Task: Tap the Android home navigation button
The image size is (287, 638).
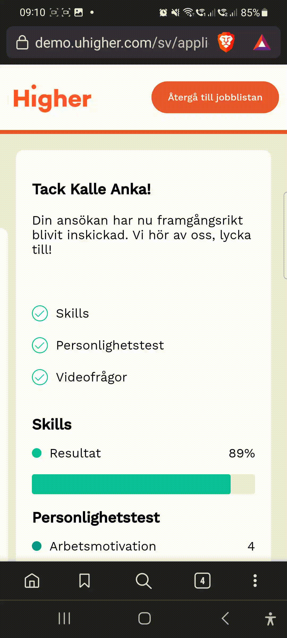Action: [144, 618]
